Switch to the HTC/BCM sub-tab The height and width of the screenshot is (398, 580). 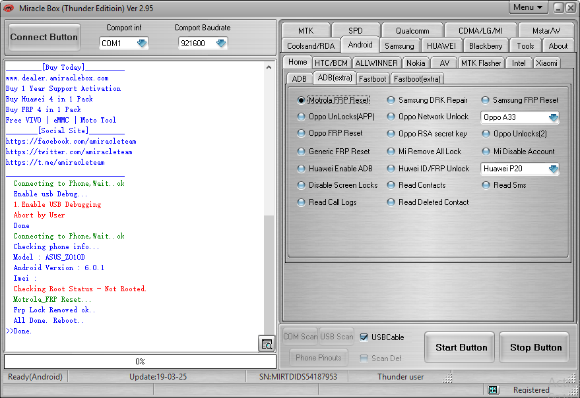pyautogui.click(x=331, y=63)
